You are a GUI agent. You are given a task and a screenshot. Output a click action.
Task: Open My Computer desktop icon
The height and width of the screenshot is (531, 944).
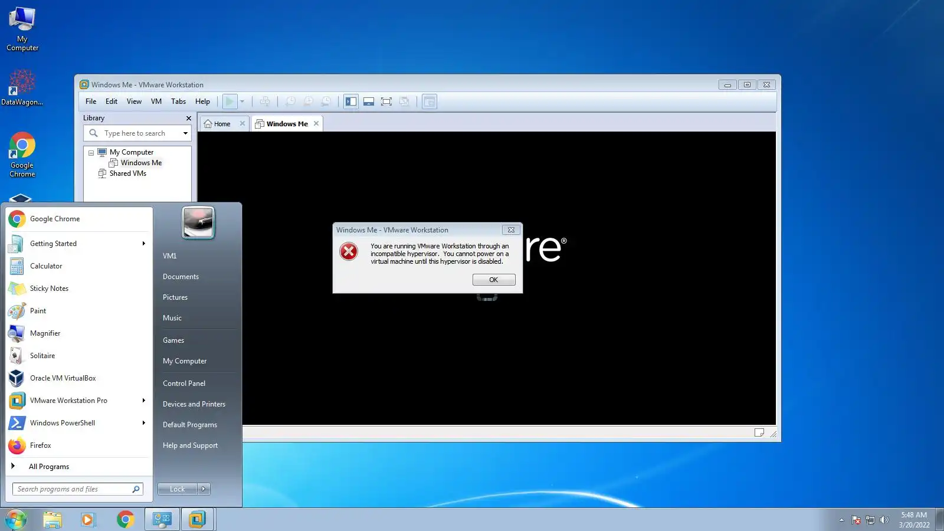coord(22,29)
